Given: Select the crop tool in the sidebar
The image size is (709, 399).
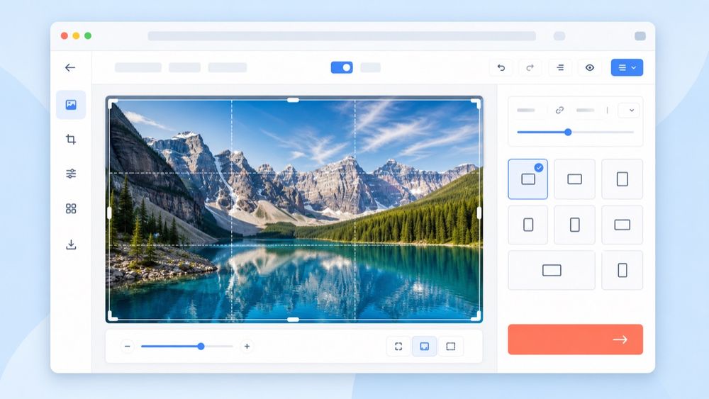Looking at the screenshot, I should (x=71, y=139).
